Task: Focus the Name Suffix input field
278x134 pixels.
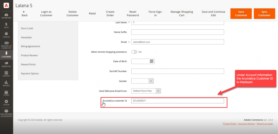Action: tap(178, 32)
